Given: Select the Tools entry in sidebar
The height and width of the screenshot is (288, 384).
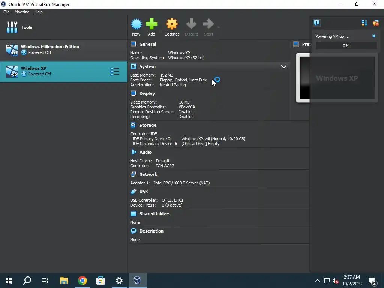Looking at the screenshot, I should click(x=64, y=27).
